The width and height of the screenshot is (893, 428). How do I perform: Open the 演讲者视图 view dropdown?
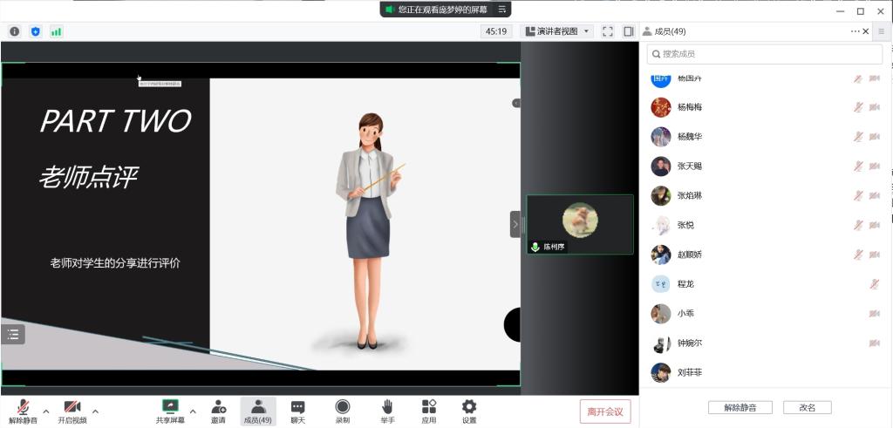(557, 31)
